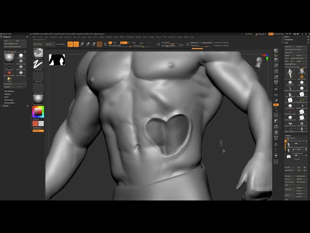Screen dimensions: 310x233
Task: Toggle the orange Rgb channel button
Action: click(x=124, y=43)
